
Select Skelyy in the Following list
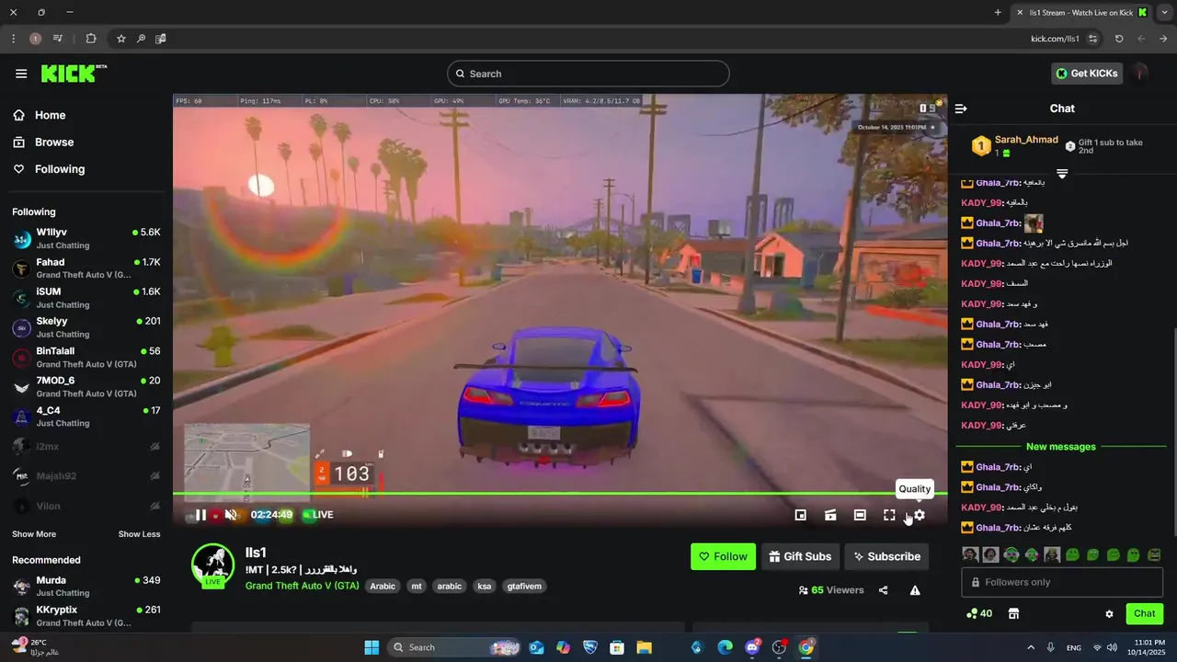pyautogui.click(x=86, y=326)
